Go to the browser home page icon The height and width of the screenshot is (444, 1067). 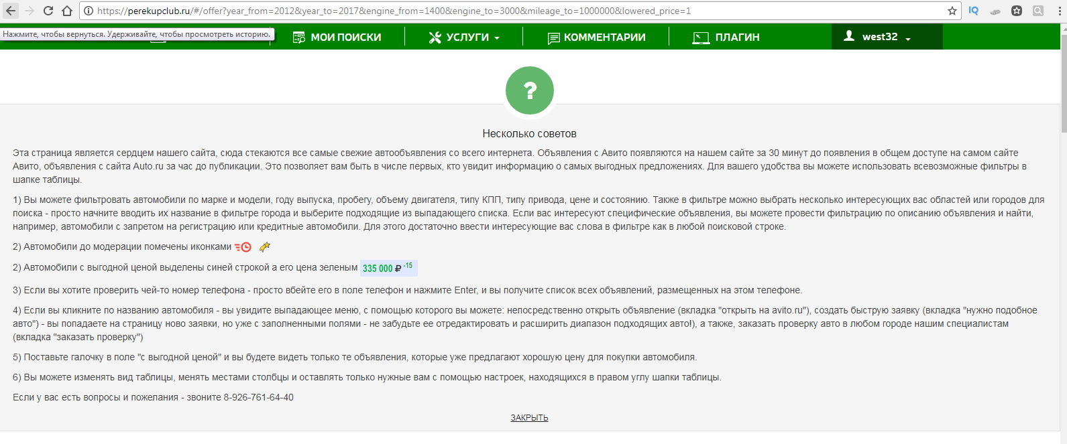point(66,11)
